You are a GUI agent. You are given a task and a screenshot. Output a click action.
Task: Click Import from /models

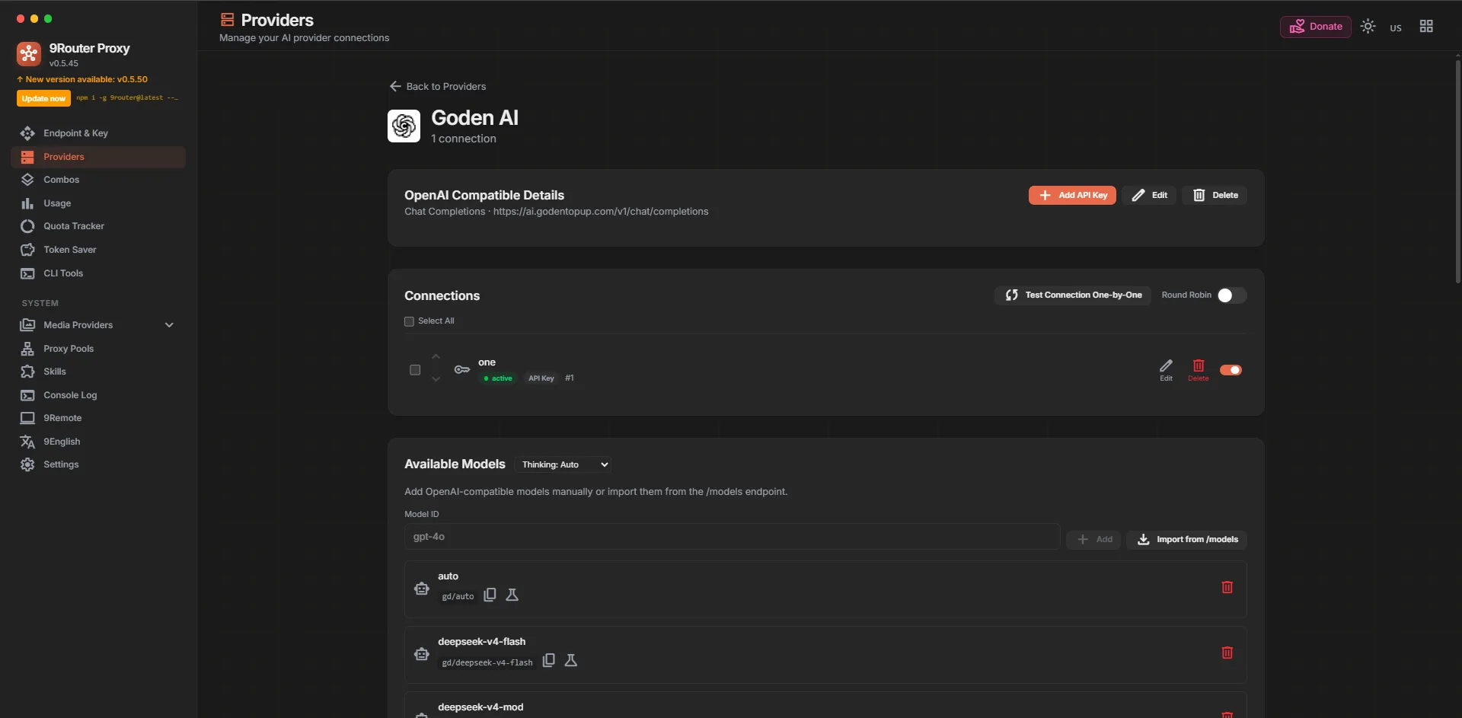(1186, 539)
